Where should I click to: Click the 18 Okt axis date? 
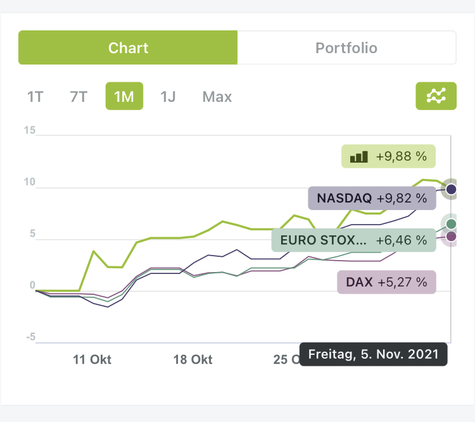193,359
